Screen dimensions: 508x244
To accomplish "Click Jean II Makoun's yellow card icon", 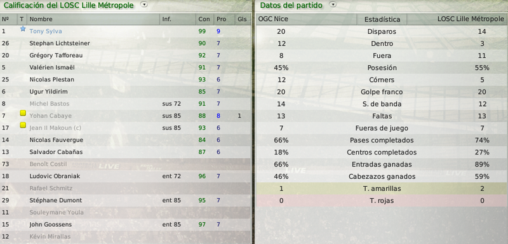I will click(23, 125).
